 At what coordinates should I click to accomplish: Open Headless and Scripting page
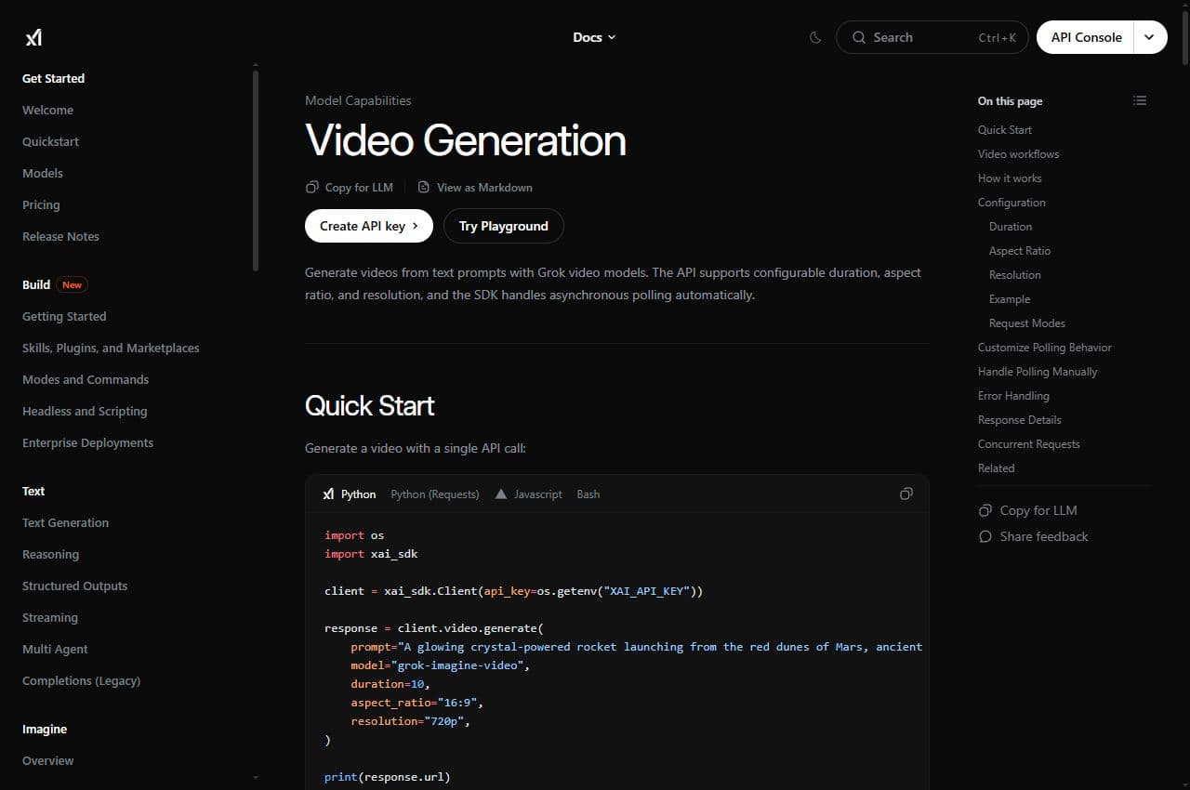click(85, 411)
